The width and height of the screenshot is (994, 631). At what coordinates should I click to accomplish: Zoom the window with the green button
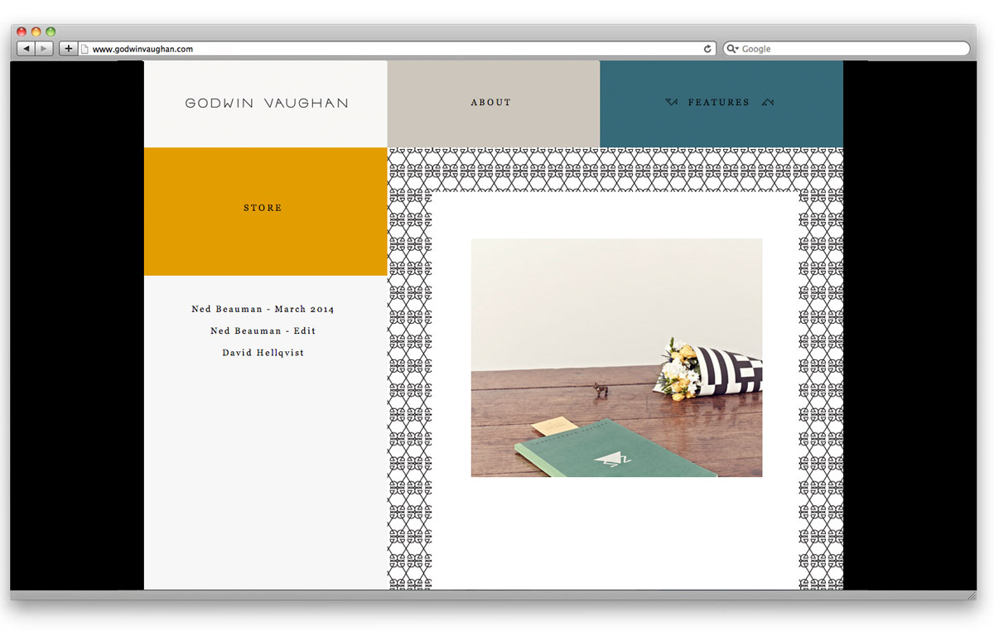(x=51, y=31)
